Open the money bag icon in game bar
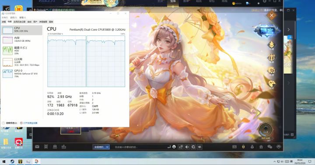The height and width of the screenshot is (165, 315). click(x=252, y=147)
